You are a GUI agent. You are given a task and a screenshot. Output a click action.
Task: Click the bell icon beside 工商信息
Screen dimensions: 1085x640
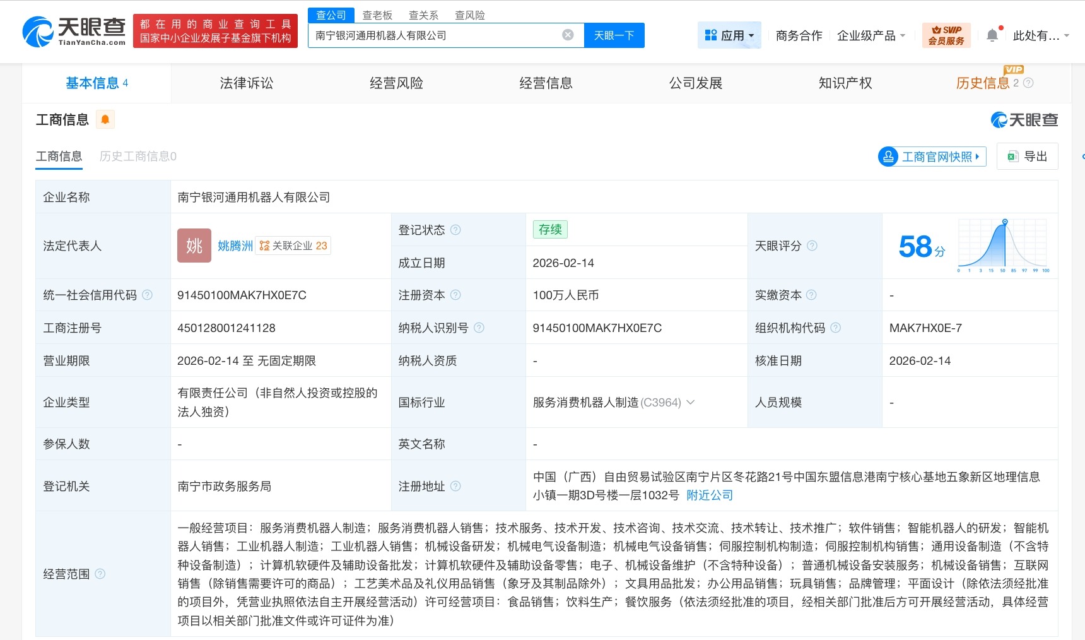pyautogui.click(x=105, y=119)
